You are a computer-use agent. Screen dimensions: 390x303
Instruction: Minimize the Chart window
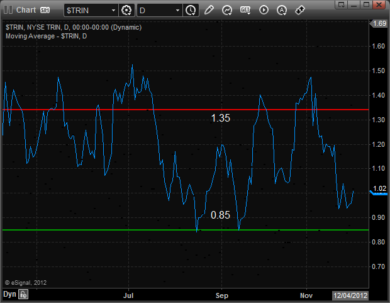[354, 4]
